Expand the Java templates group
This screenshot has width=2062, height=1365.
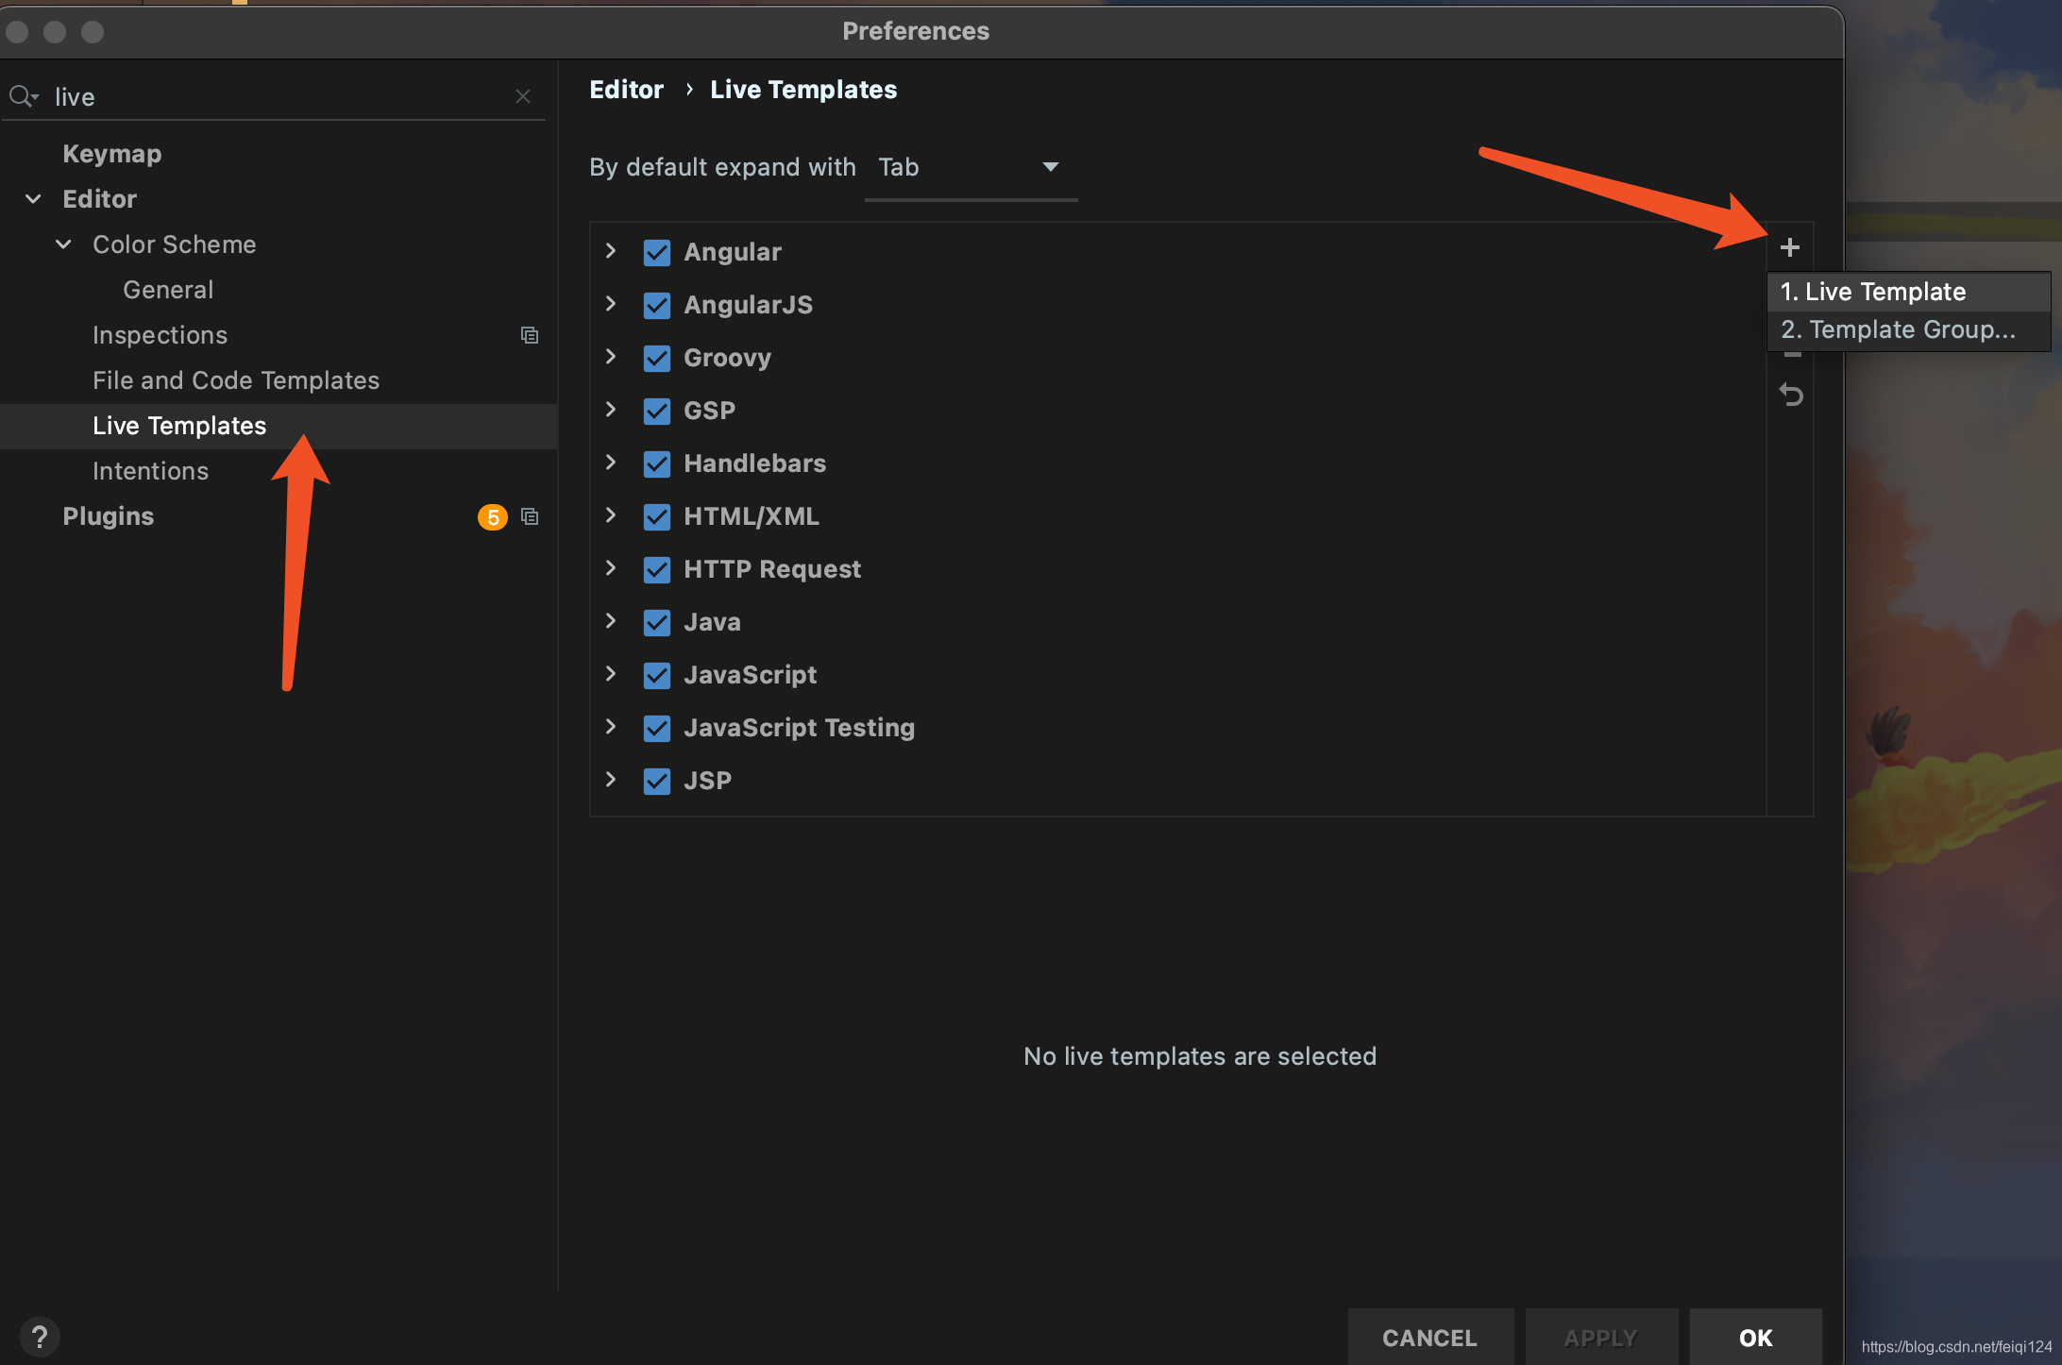[612, 621]
